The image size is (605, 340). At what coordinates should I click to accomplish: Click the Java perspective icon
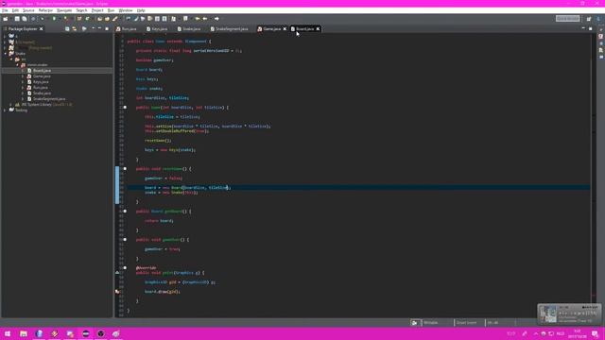[x=598, y=19]
